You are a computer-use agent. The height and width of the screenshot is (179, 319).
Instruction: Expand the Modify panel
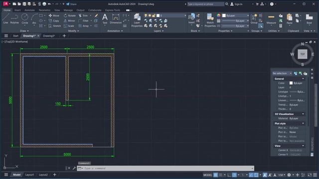point(73,31)
